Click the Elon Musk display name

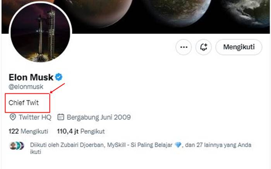[x=31, y=77]
